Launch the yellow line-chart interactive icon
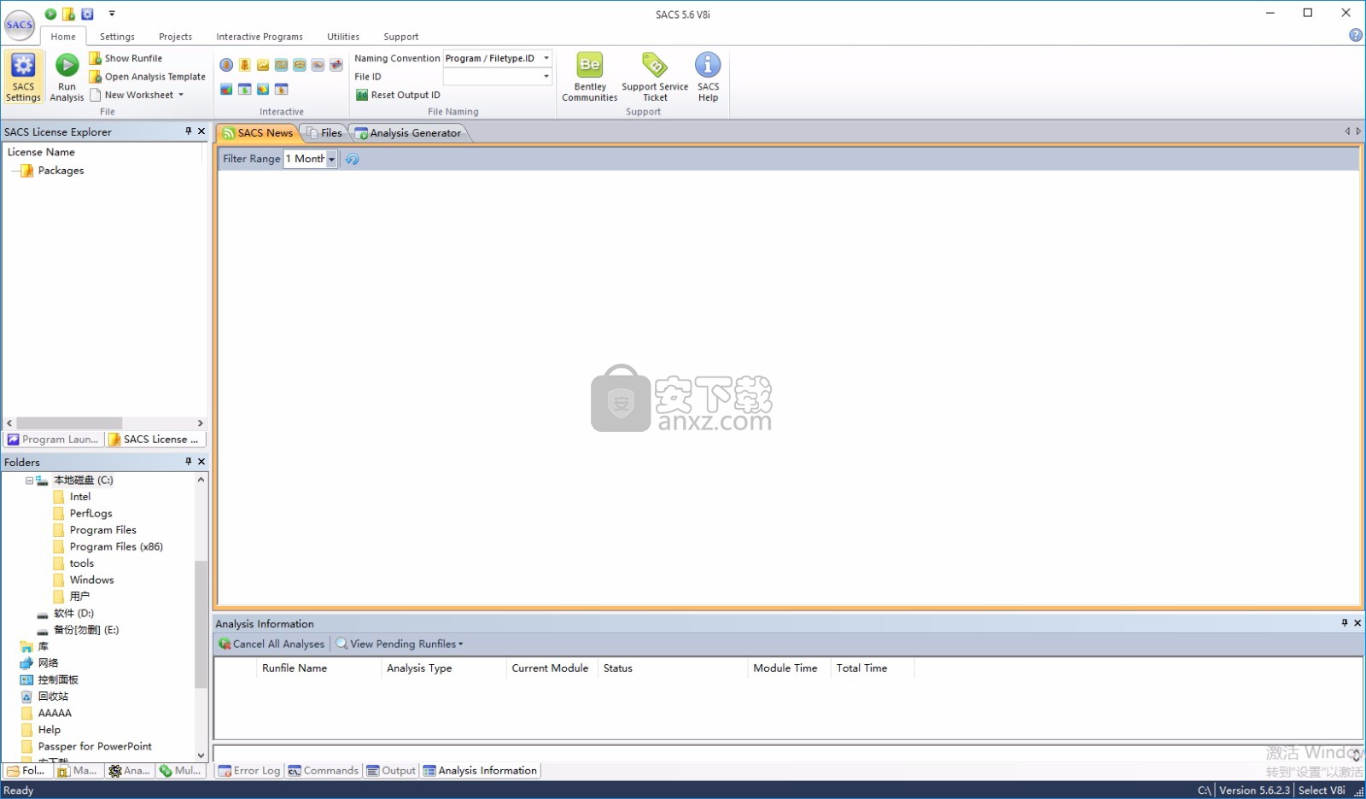 click(263, 65)
